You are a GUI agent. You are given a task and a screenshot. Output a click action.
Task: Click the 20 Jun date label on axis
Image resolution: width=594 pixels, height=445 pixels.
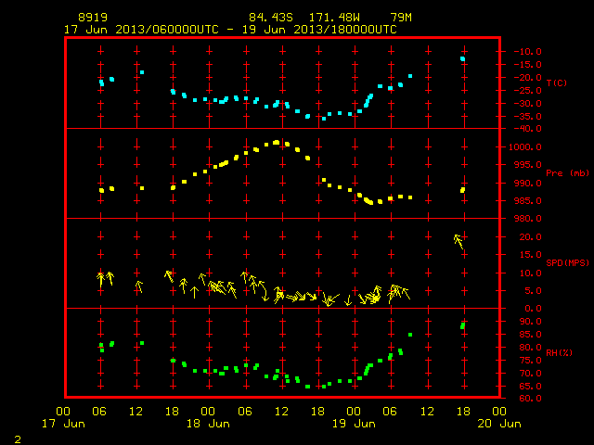[x=499, y=424]
